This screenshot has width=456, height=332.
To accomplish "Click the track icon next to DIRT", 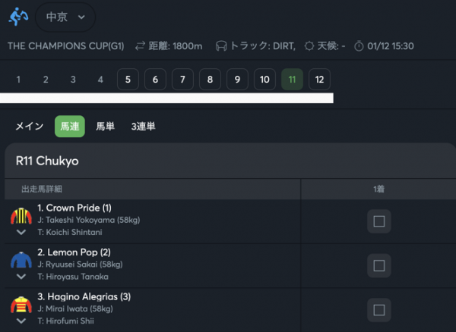I will click(221, 45).
